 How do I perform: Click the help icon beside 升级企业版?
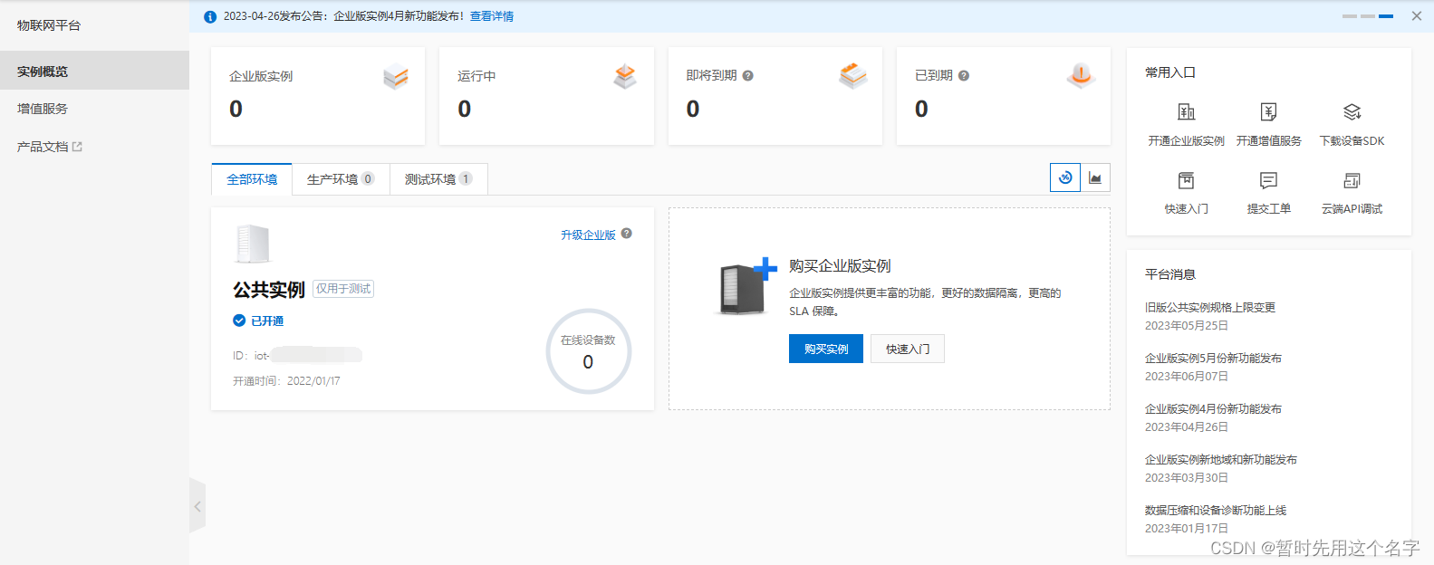point(626,234)
